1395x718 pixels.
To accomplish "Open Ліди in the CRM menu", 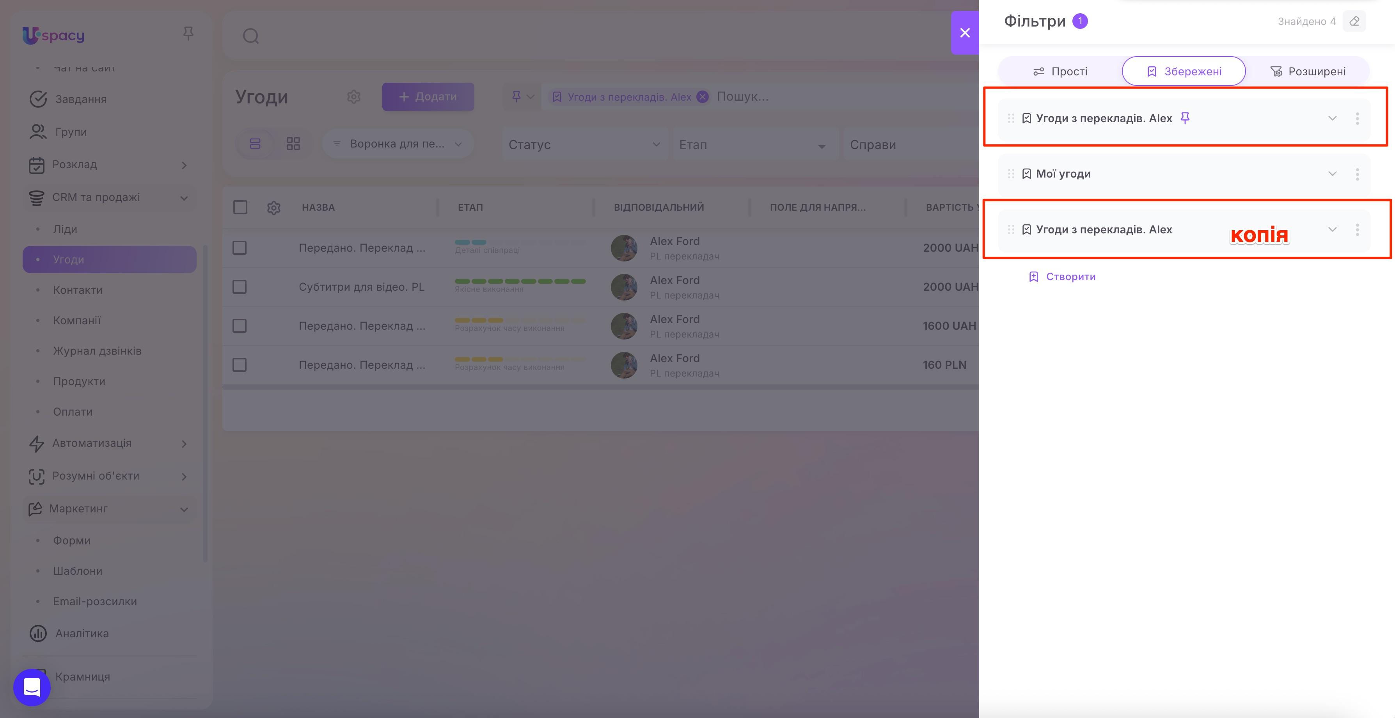I will coord(65,229).
